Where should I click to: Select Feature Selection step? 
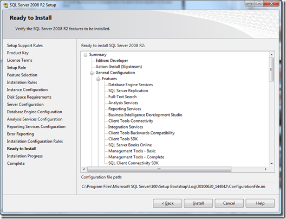(22, 75)
